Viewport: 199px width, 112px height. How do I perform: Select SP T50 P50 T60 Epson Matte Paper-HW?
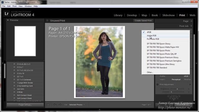click(x=166, y=47)
